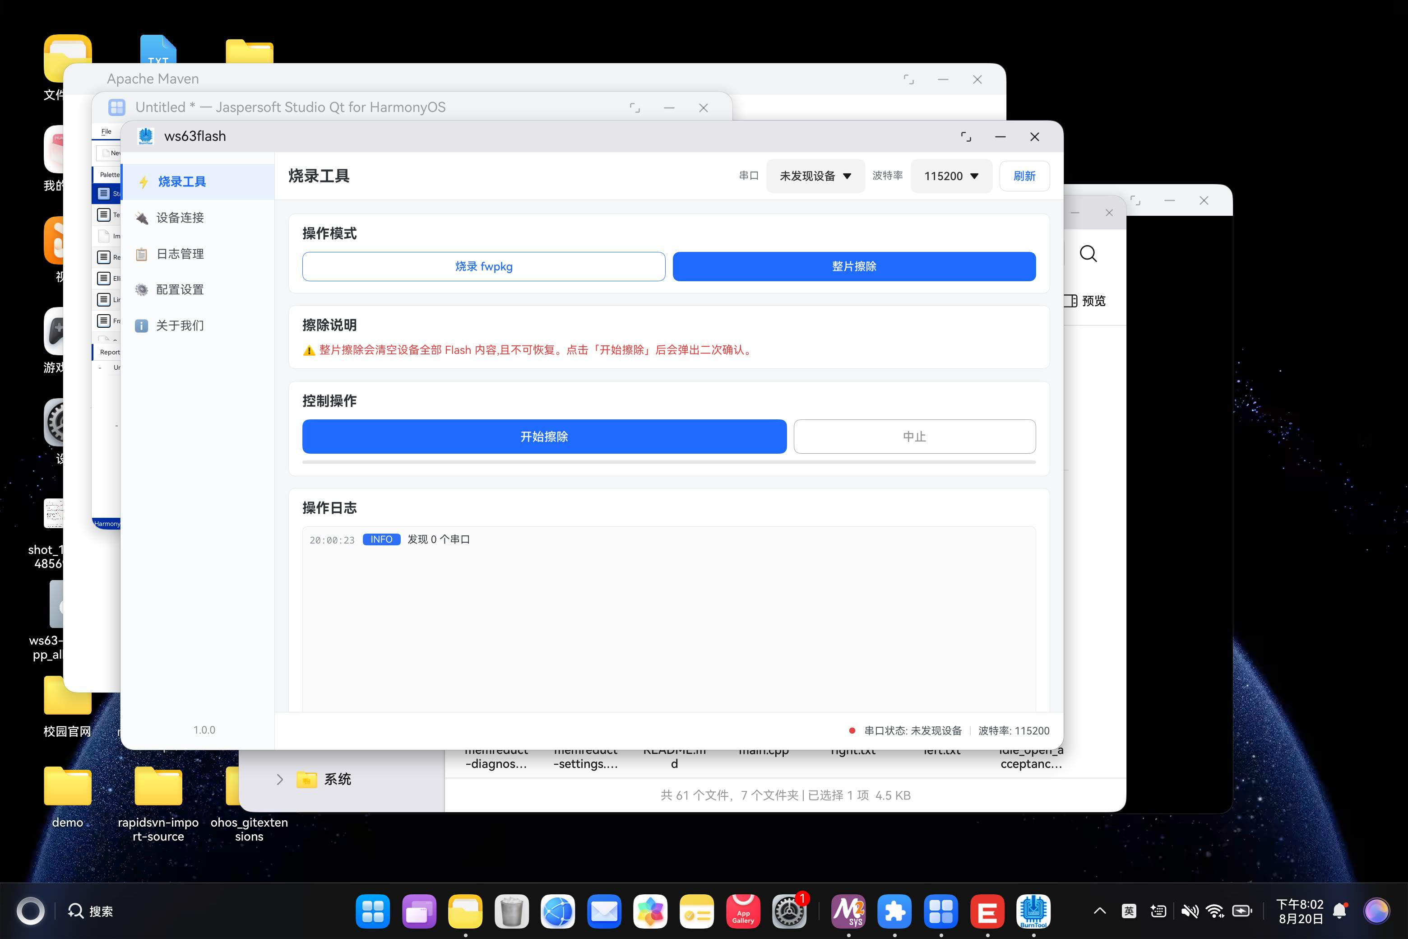Image resolution: width=1408 pixels, height=939 pixels.
Task: Switch the 英 input method indicator
Action: 1129,911
